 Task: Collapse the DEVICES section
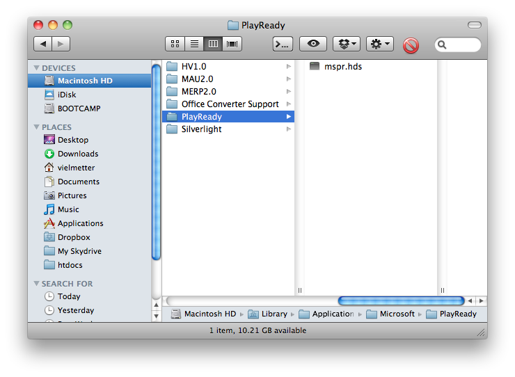(x=36, y=67)
